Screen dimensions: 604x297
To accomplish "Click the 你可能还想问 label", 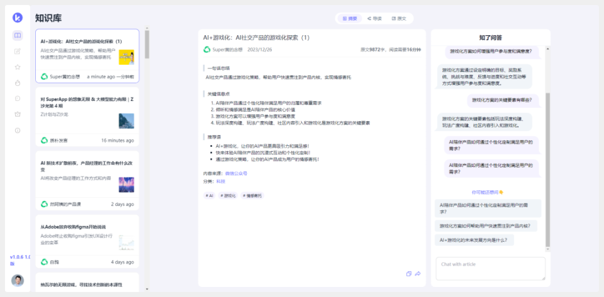I will pyautogui.click(x=488, y=192).
